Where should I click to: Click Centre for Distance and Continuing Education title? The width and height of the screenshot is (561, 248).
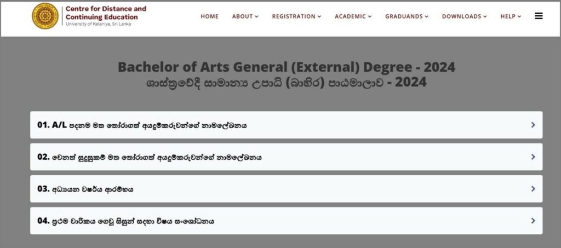106,13
